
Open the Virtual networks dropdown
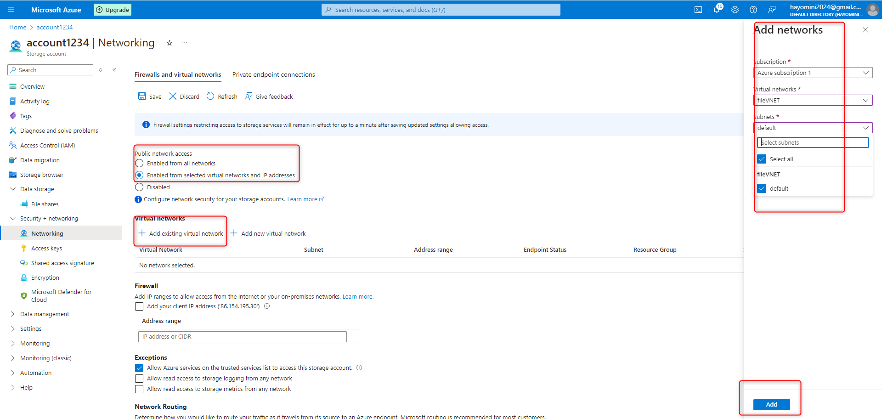tap(813, 100)
